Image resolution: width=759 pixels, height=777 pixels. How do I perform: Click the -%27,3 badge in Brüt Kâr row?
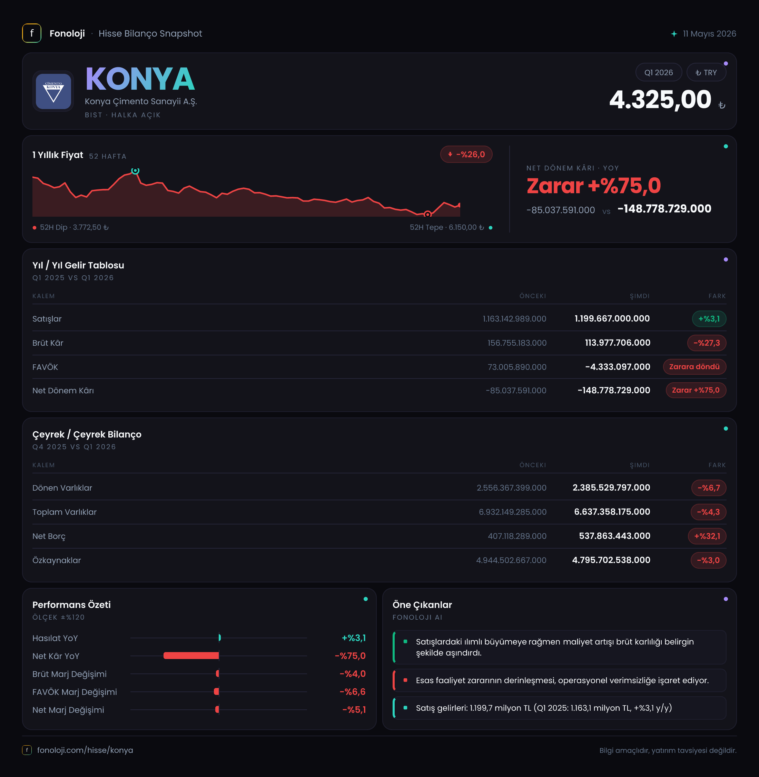click(706, 343)
